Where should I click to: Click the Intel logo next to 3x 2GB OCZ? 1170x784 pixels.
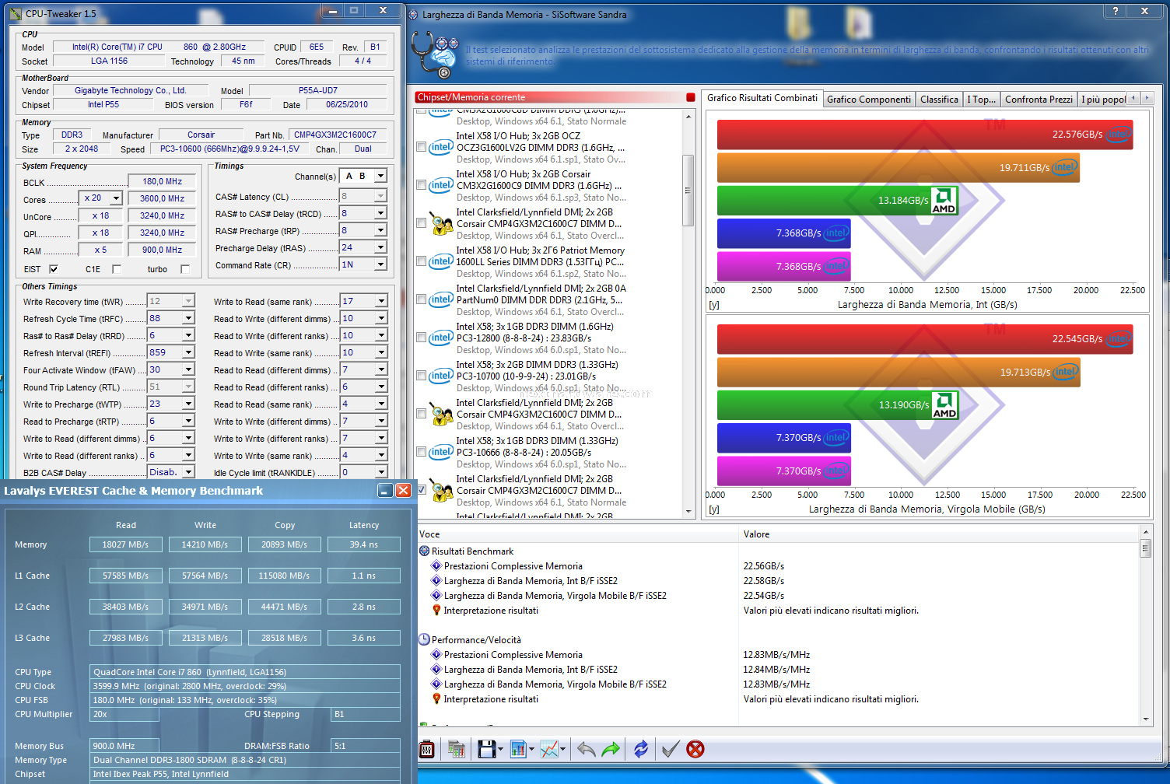tap(441, 147)
